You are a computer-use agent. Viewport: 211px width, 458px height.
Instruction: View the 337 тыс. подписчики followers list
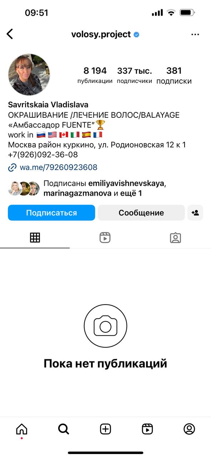pyautogui.click(x=134, y=75)
